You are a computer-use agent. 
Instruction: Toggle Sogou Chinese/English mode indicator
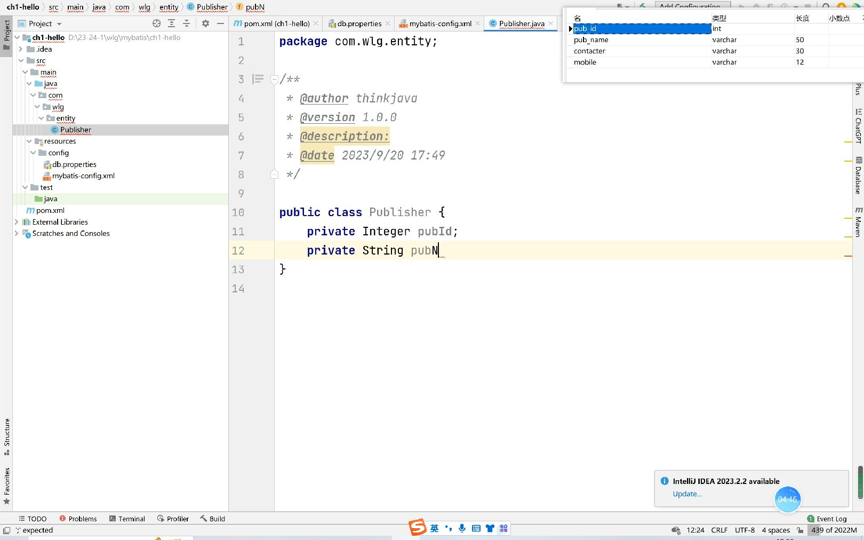click(435, 528)
